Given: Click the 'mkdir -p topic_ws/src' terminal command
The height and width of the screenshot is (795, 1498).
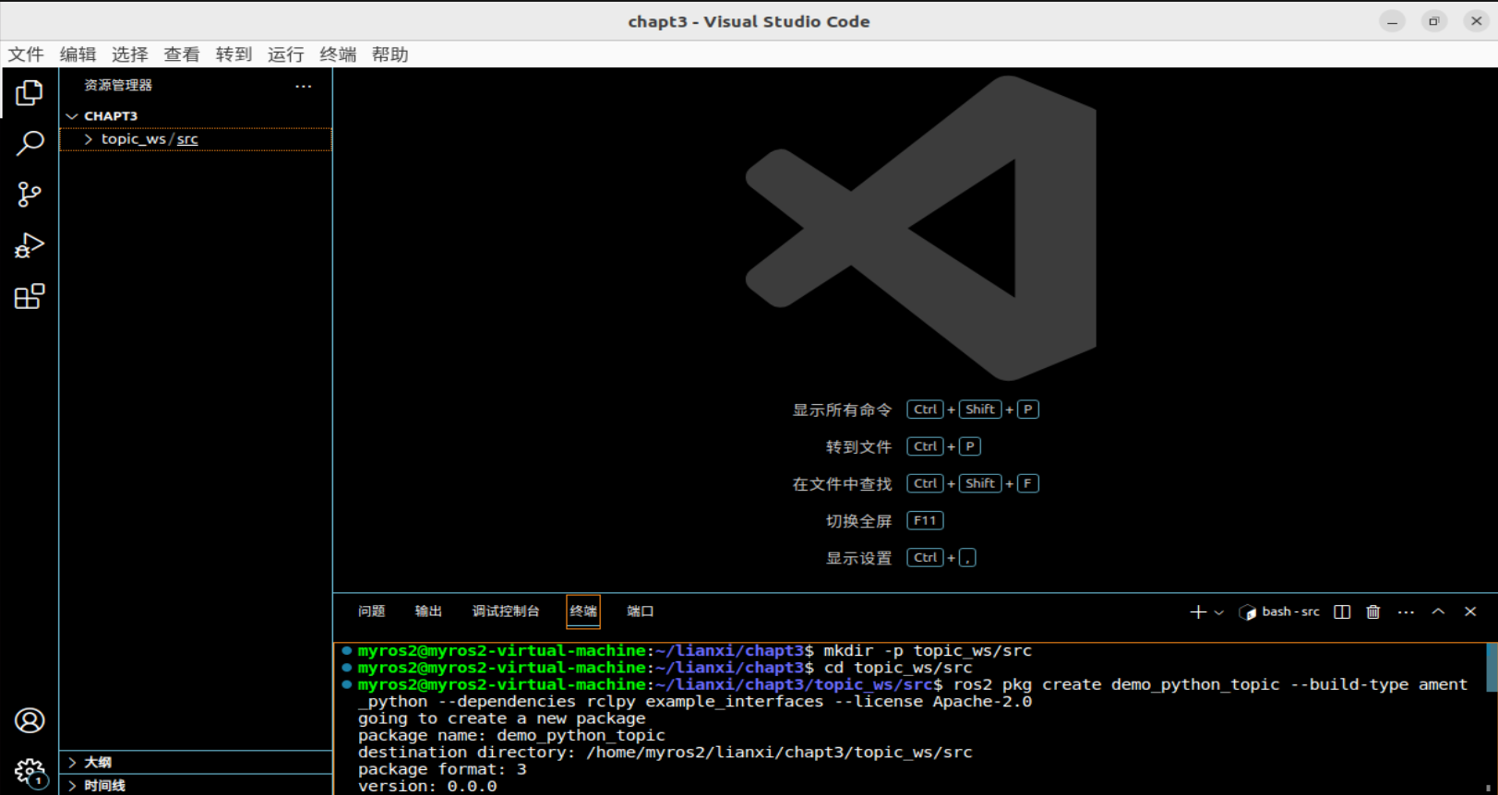Looking at the screenshot, I should pos(928,651).
